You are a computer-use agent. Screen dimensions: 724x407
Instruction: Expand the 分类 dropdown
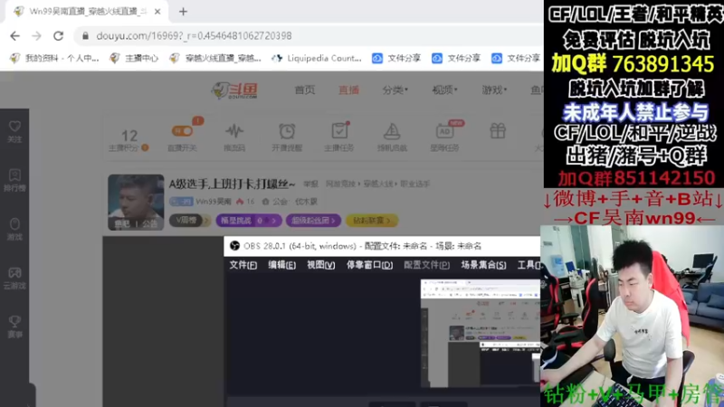(x=395, y=90)
